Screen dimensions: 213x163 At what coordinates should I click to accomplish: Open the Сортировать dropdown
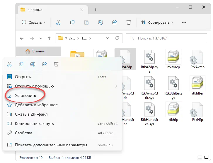pyautogui.click(x=157, y=23)
